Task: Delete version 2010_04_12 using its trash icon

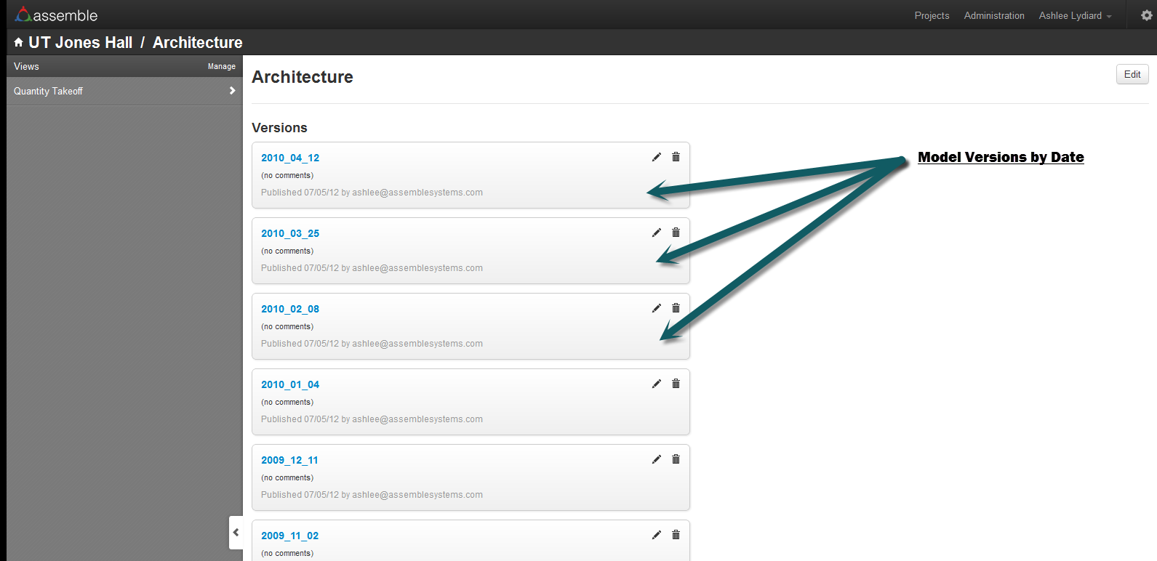Action: (676, 157)
